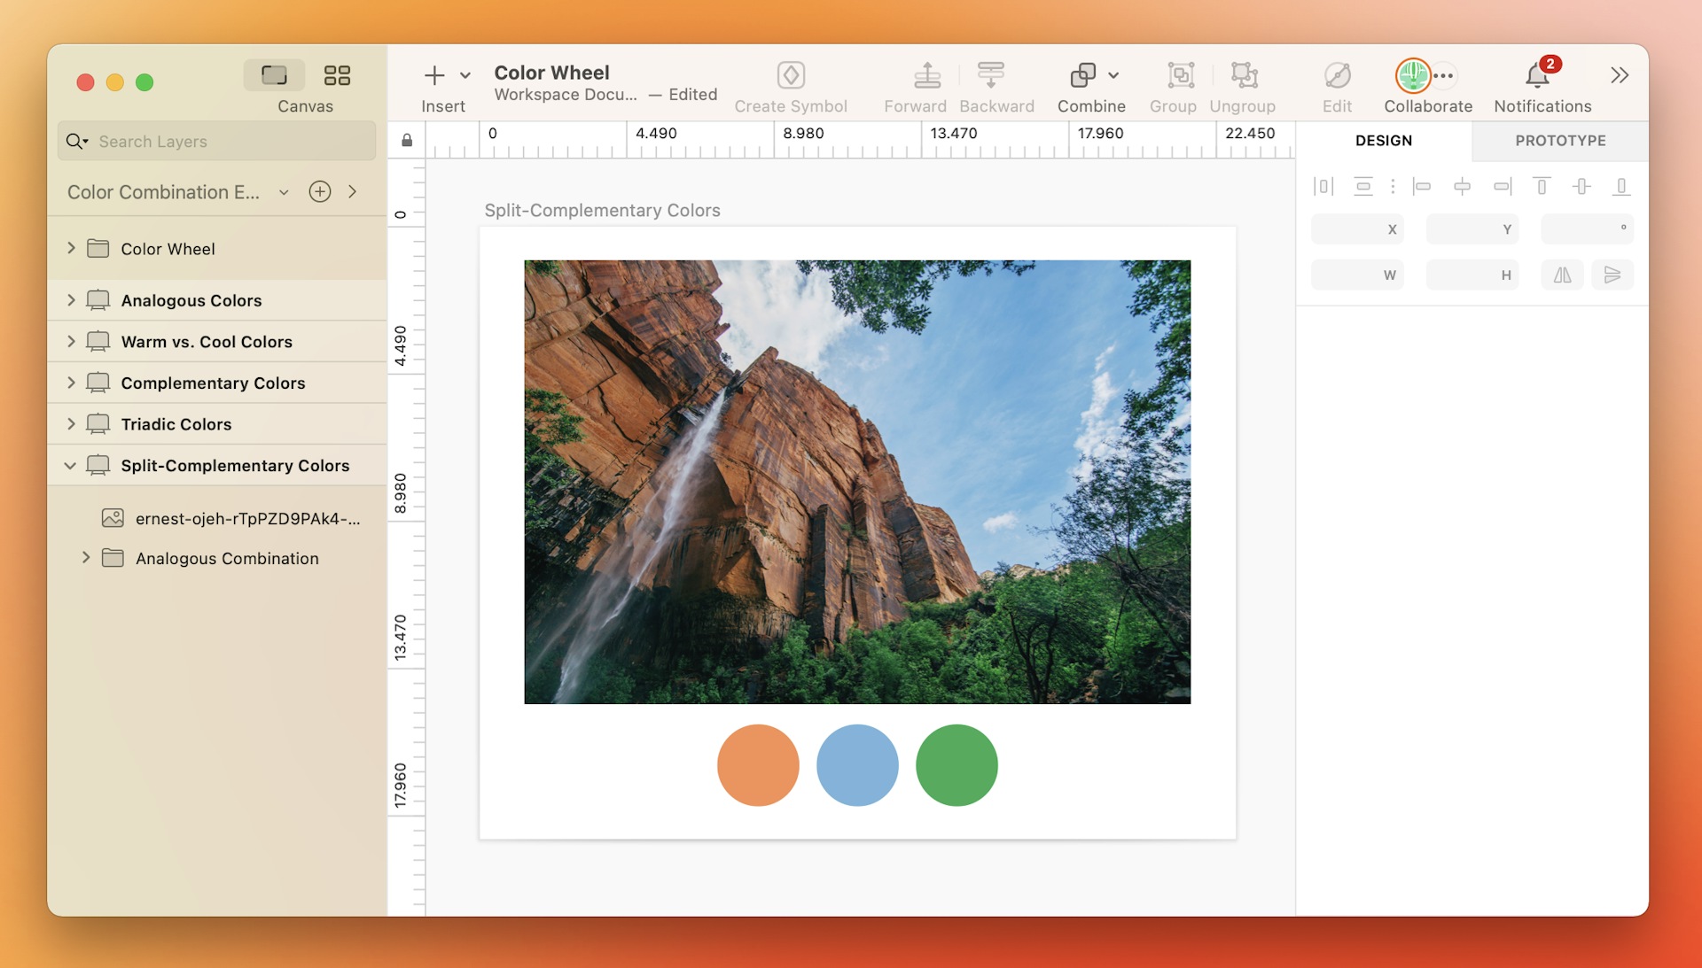Toggle the ruler lock icon
Screen dimensions: 1702x968
(x=407, y=141)
